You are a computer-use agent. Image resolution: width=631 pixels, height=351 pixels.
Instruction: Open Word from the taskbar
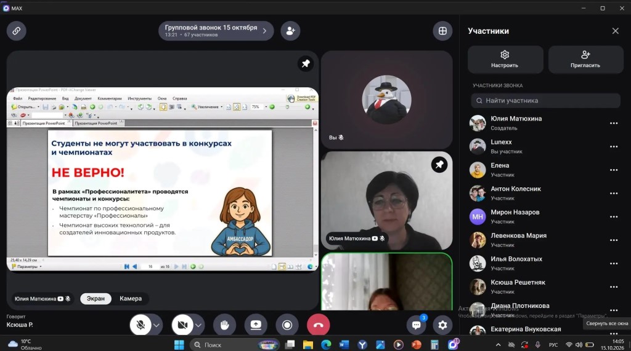point(344,345)
